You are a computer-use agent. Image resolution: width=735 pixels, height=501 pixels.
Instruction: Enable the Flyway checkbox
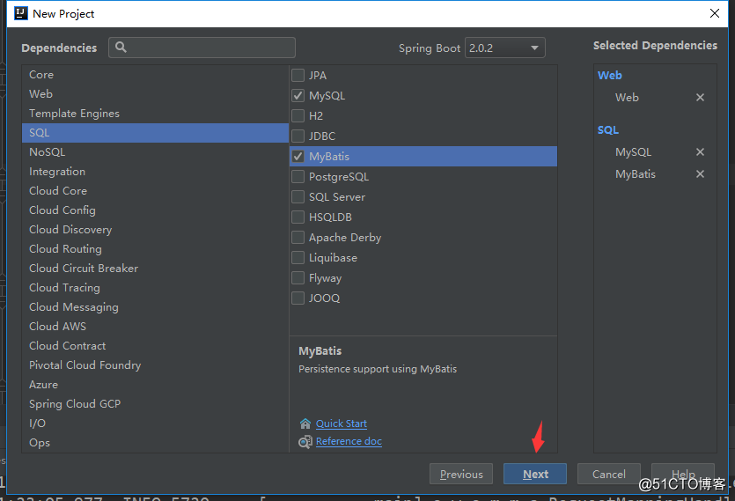(298, 277)
